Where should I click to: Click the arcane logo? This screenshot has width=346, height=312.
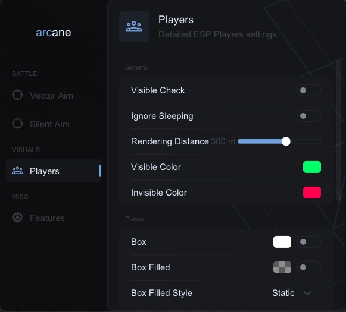coord(54,33)
